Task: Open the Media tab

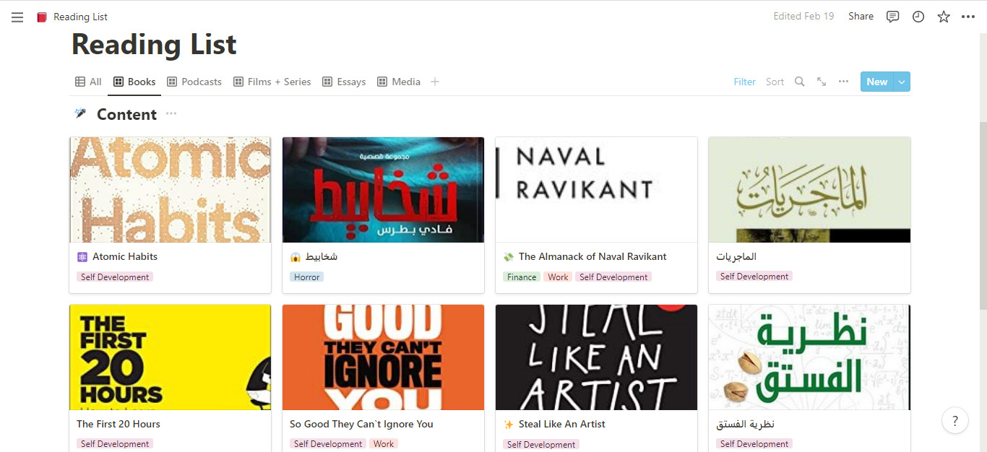Action: (x=399, y=82)
